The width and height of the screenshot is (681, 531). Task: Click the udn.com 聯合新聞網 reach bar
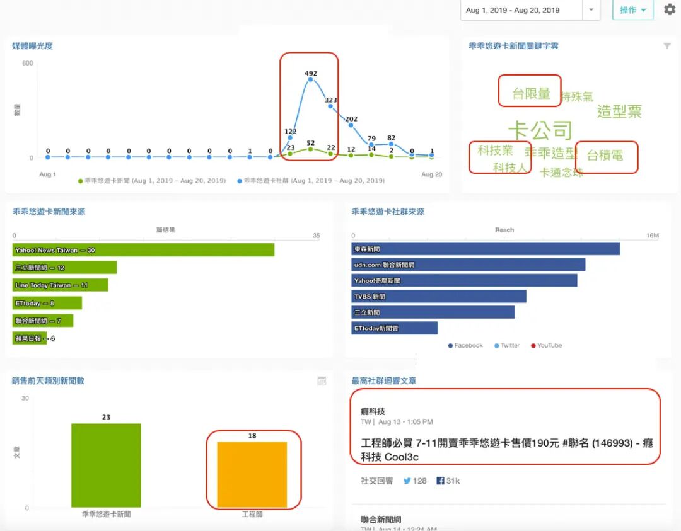point(468,264)
